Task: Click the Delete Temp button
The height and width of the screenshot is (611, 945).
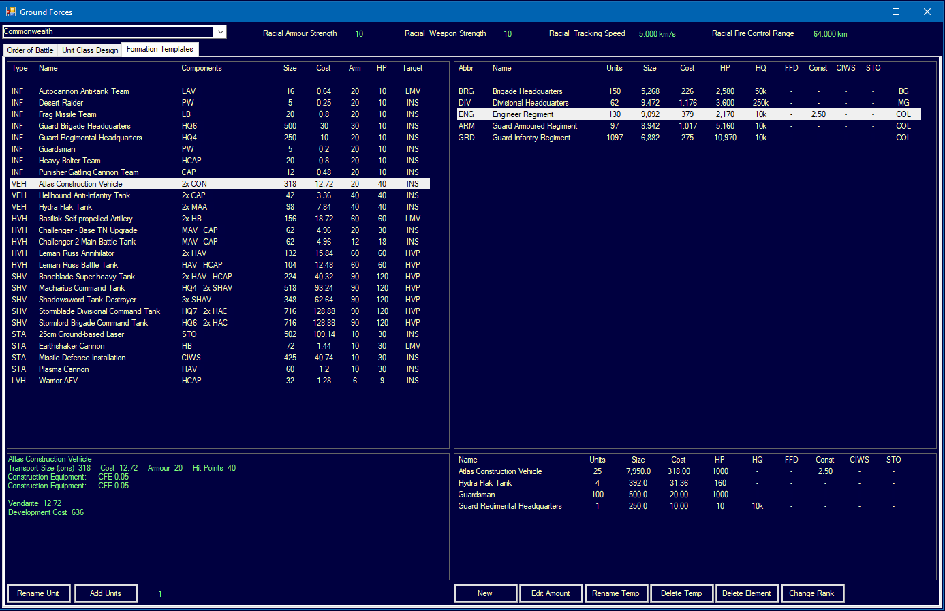Action: (681, 593)
